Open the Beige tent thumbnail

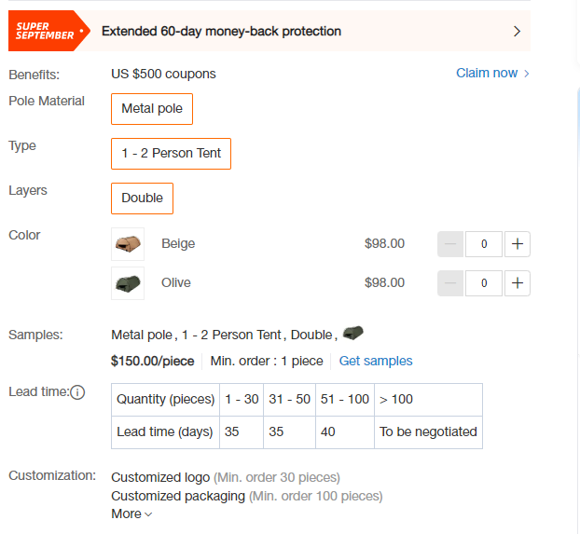pos(128,244)
